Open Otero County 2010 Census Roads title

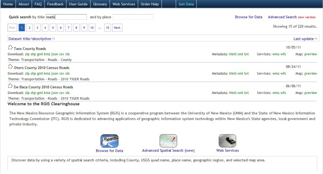tap(42, 68)
